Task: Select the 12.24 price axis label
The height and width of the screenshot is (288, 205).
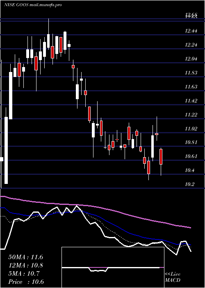Action: [191, 44]
